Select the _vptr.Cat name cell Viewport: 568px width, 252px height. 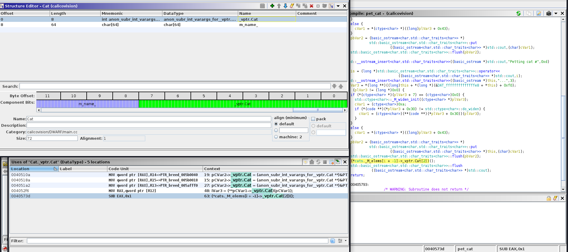pyautogui.click(x=267, y=19)
